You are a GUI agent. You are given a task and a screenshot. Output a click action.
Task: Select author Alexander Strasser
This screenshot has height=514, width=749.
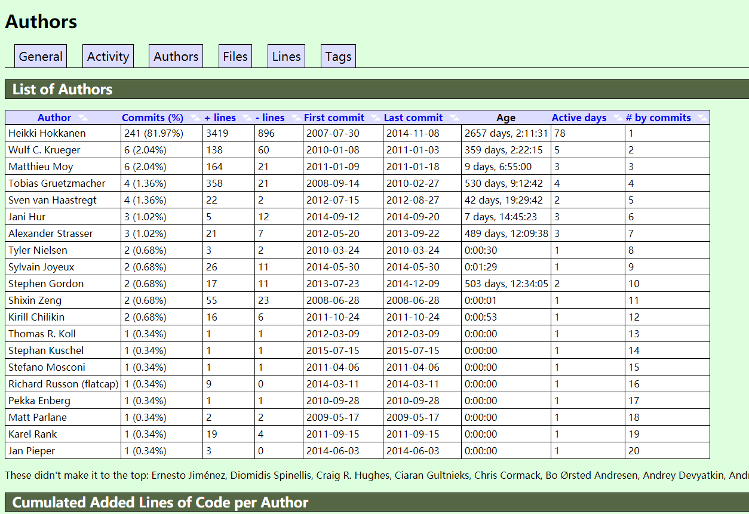pos(51,233)
